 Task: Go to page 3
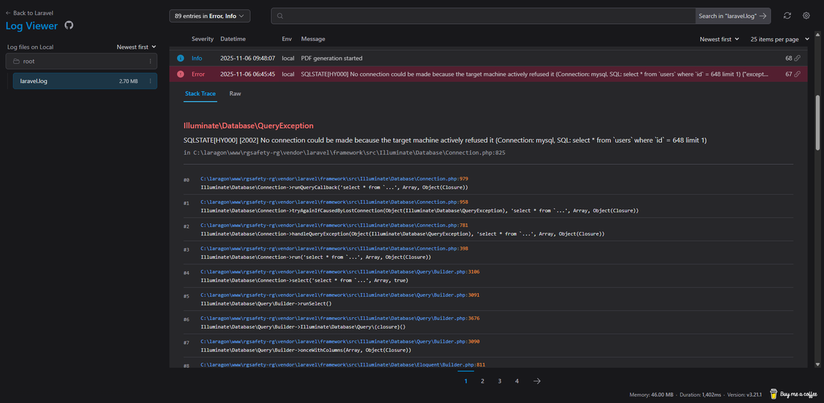click(x=500, y=381)
